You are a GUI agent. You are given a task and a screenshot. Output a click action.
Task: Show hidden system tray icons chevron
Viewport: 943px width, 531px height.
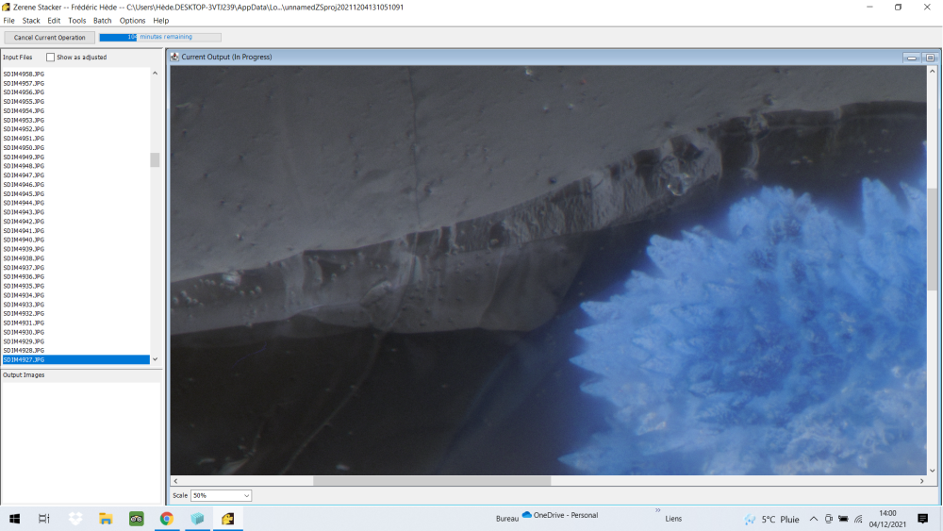(813, 519)
